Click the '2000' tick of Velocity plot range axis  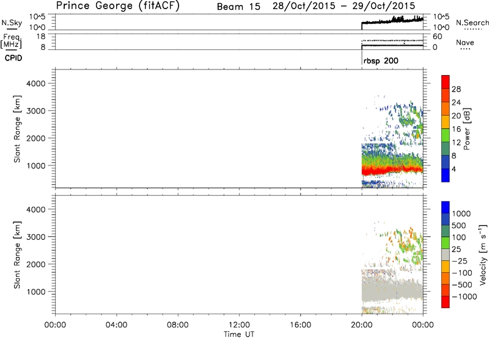(x=36, y=264)
